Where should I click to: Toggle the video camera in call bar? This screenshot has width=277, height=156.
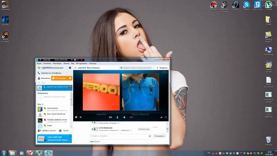110,117
